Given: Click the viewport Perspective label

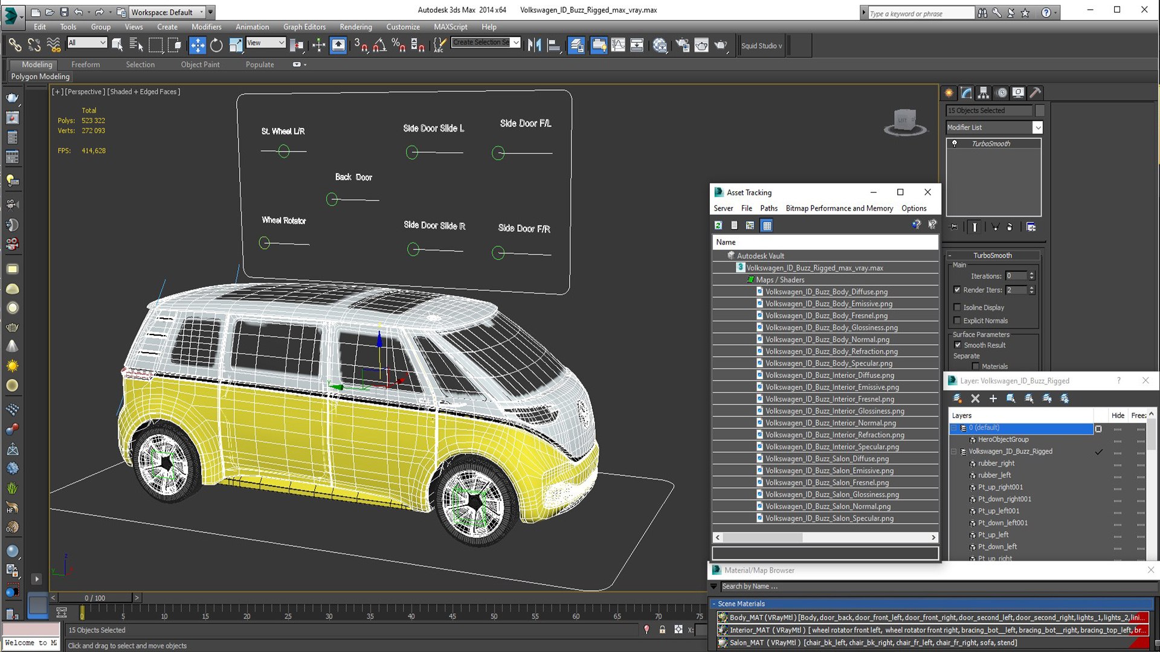Looking at the screenshot, I should click(x=84, y=92).
